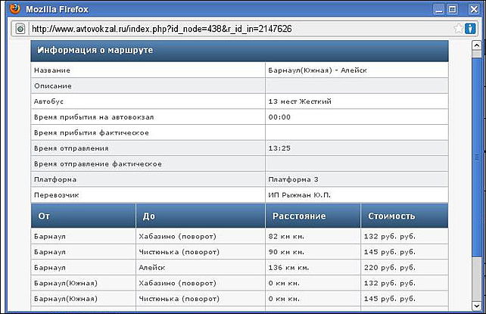Click the Firefox logo in the title bar
Screen dimensions: 486x314
13,9
